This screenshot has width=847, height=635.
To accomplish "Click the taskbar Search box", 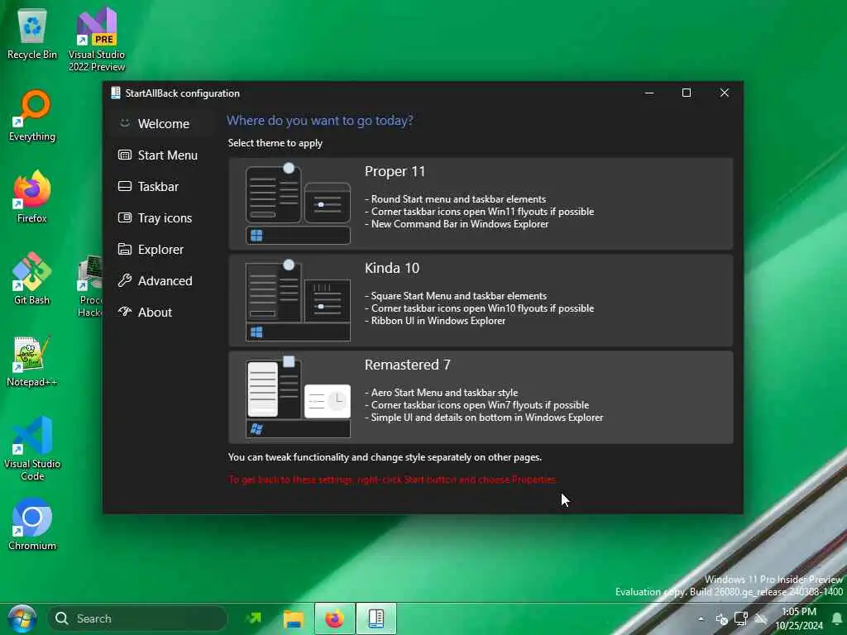I will coord(137,618).
